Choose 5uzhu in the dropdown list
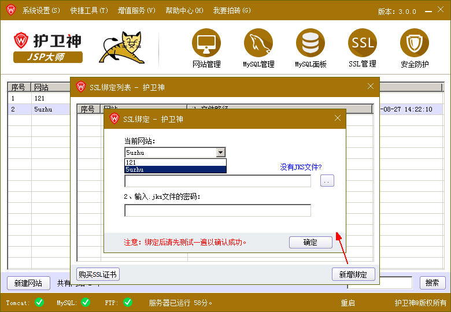451x312 pixels. coord(175,169)
